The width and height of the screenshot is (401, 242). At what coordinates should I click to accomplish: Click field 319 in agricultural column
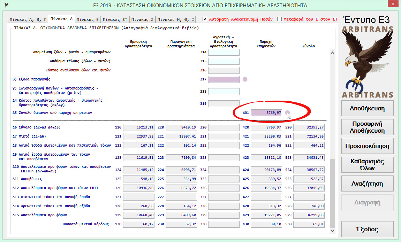[224, 104]
